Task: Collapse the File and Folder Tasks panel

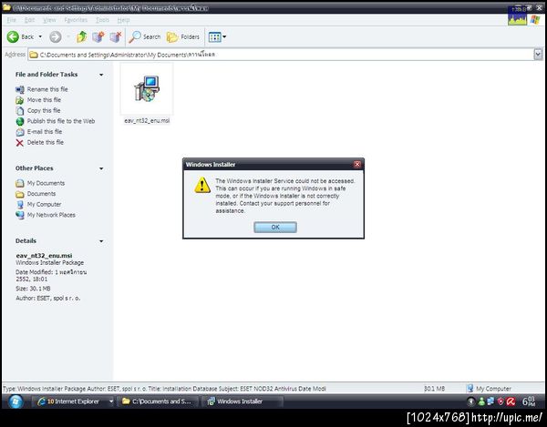Action: [x=101, y=75]
